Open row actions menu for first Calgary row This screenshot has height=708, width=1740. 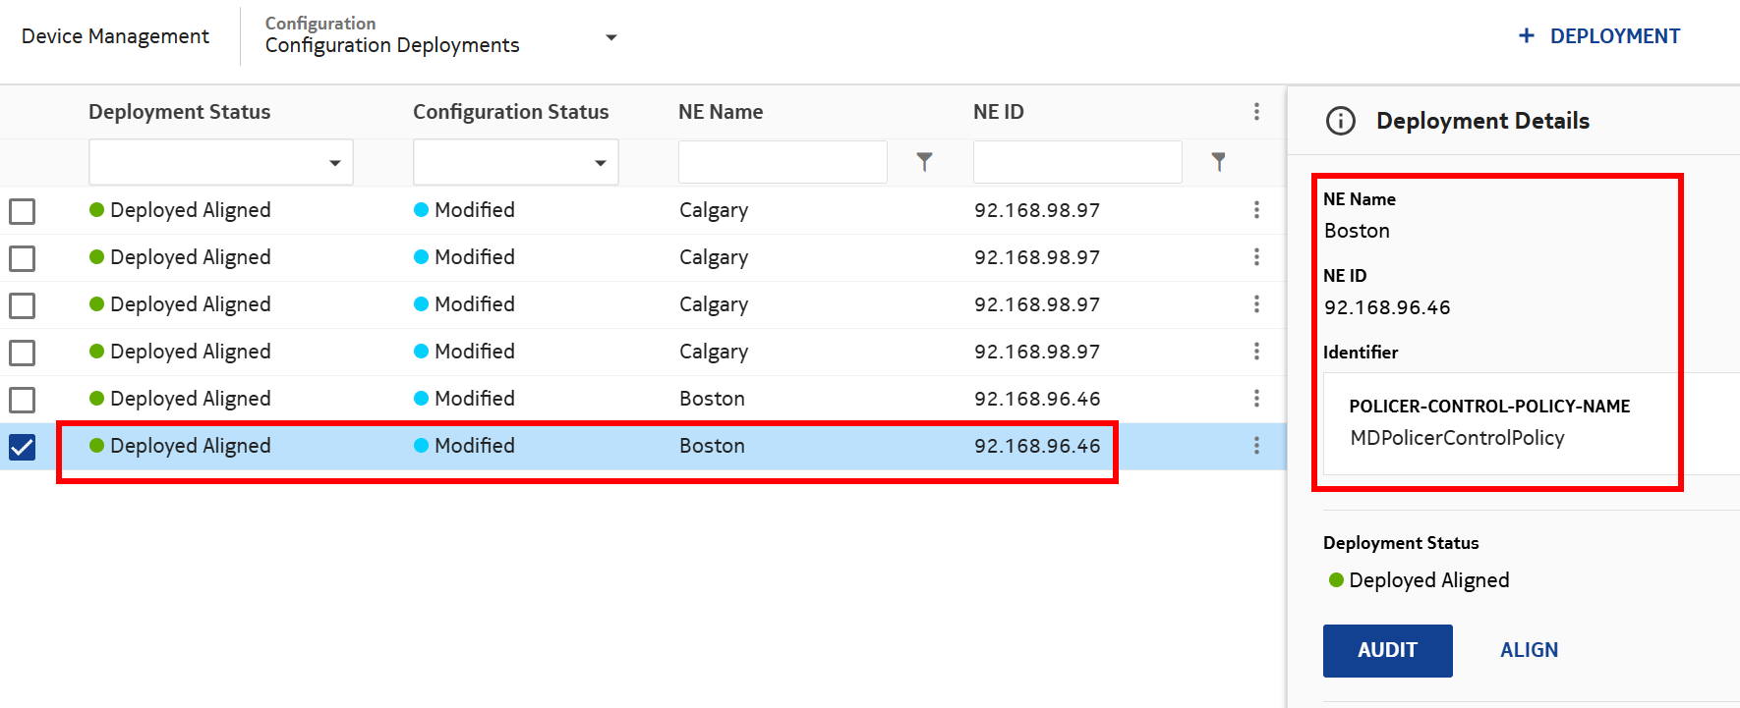(x=1256, y=210)
